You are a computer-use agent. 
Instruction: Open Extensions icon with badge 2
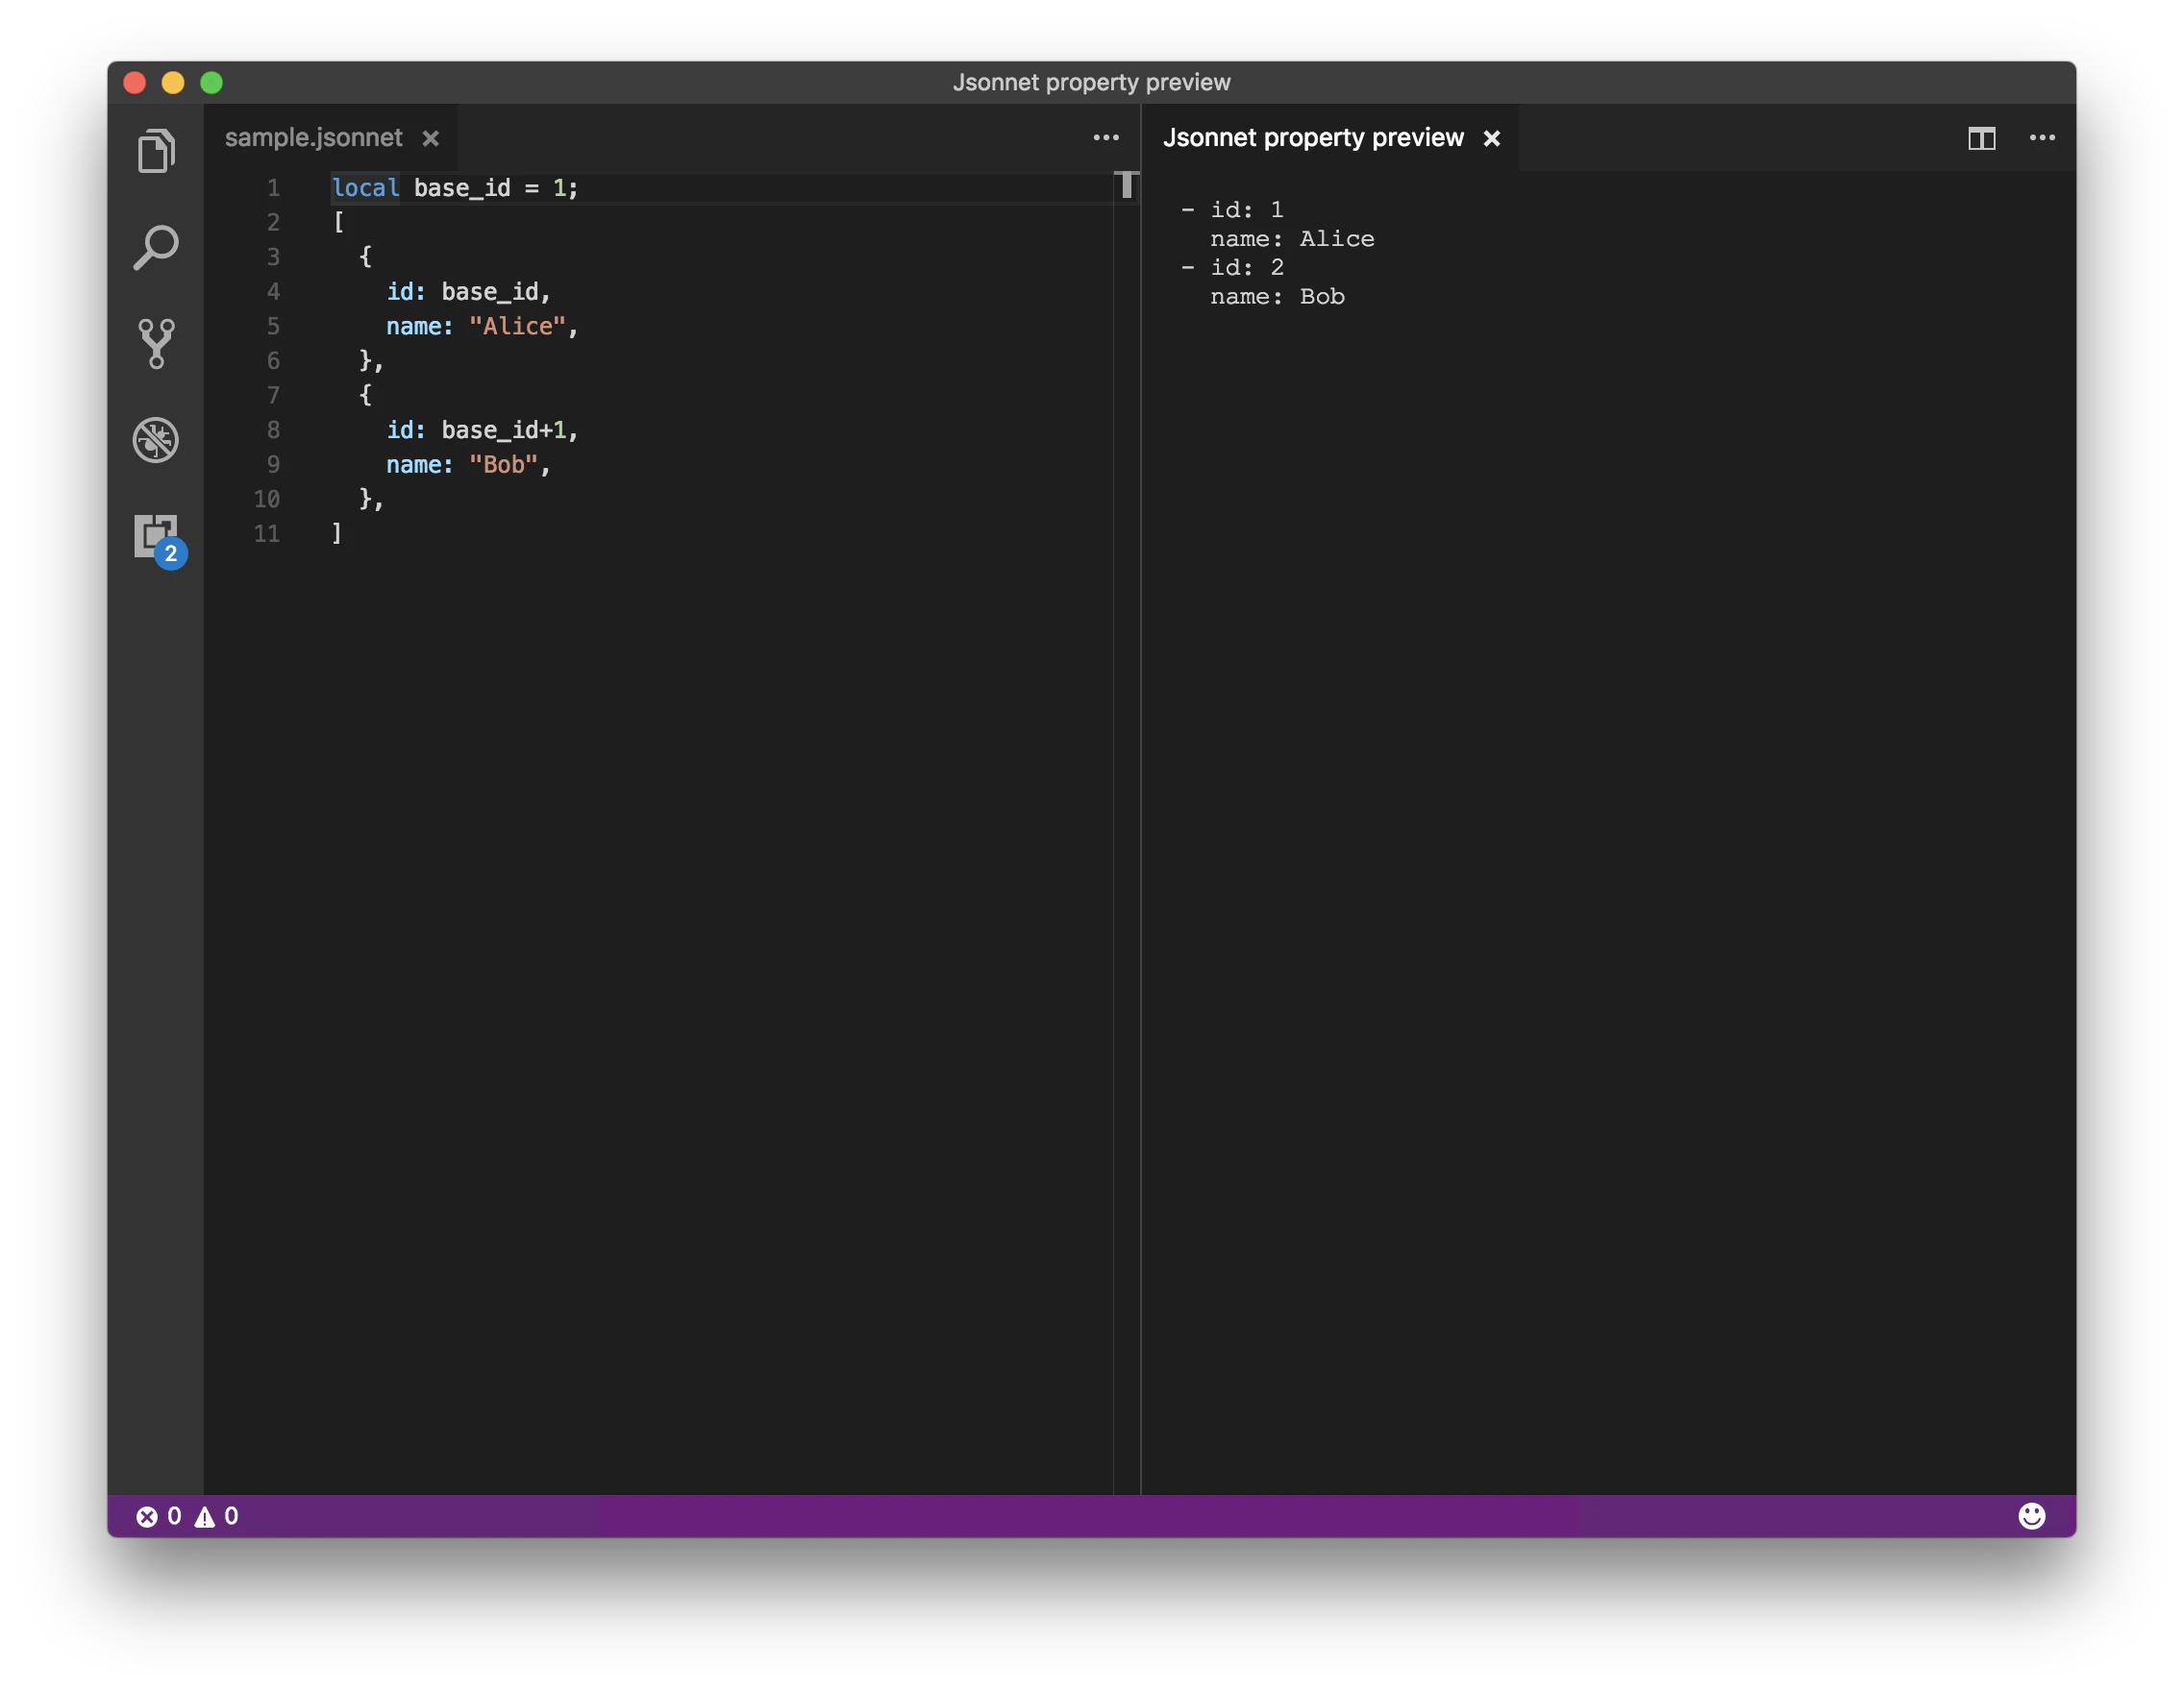pos(160,541)
